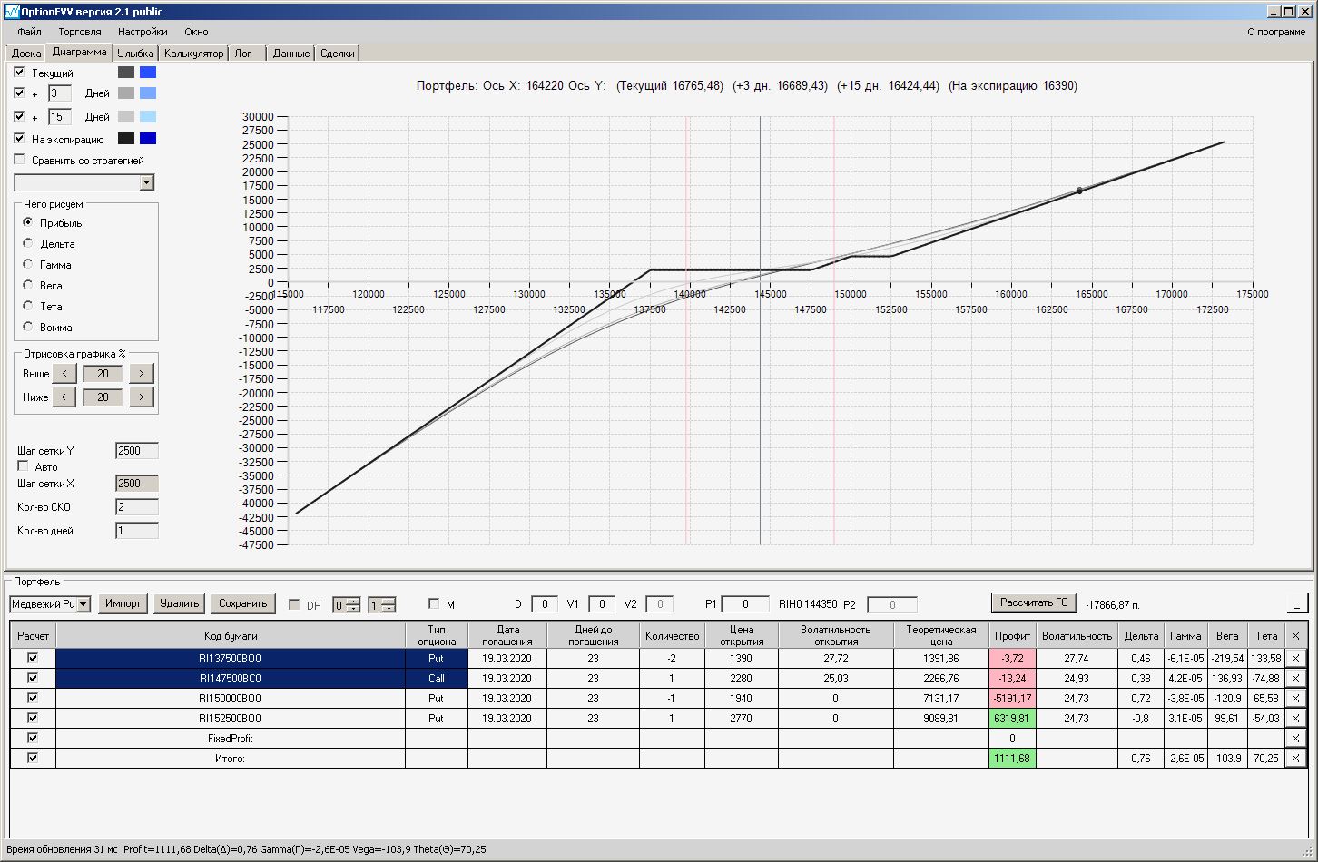Remove the RI147500BC0 row using its X
This screenshot has height=862, width=1318.
click(1295, 679)
